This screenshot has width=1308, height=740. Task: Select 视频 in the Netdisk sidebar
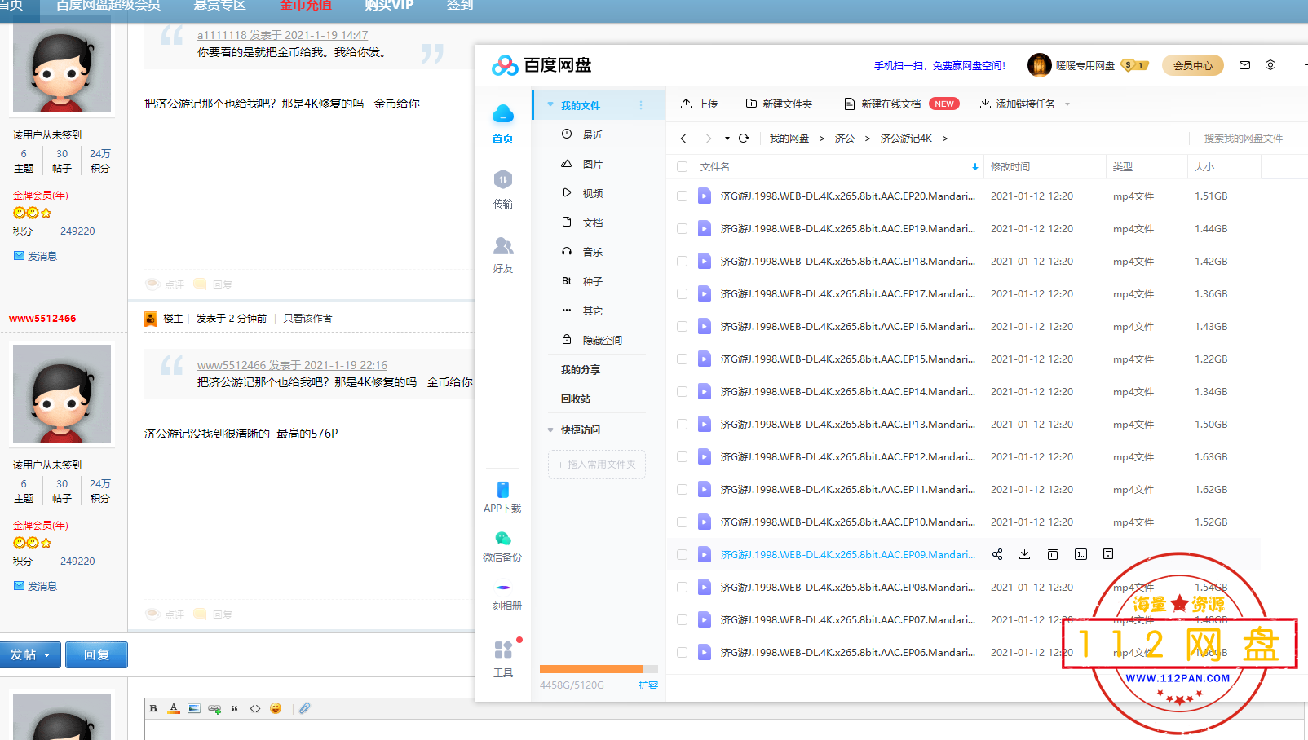[x=593, y=193]
